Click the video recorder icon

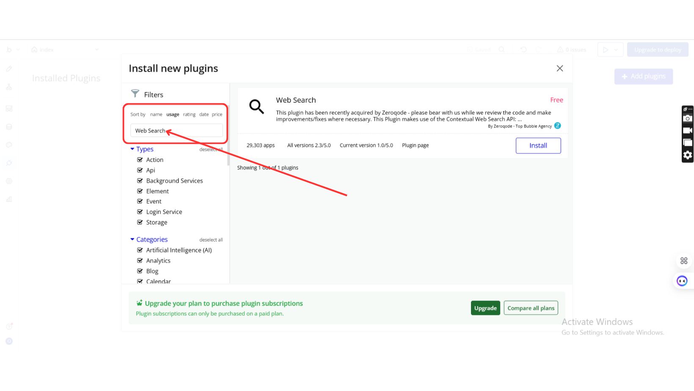(x=688, y=130)
